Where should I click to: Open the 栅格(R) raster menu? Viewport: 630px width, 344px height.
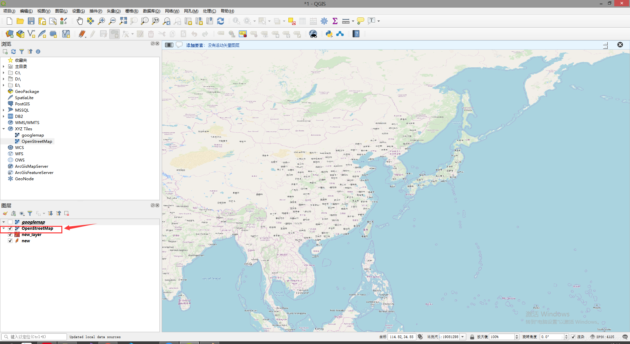pos(132,11)
